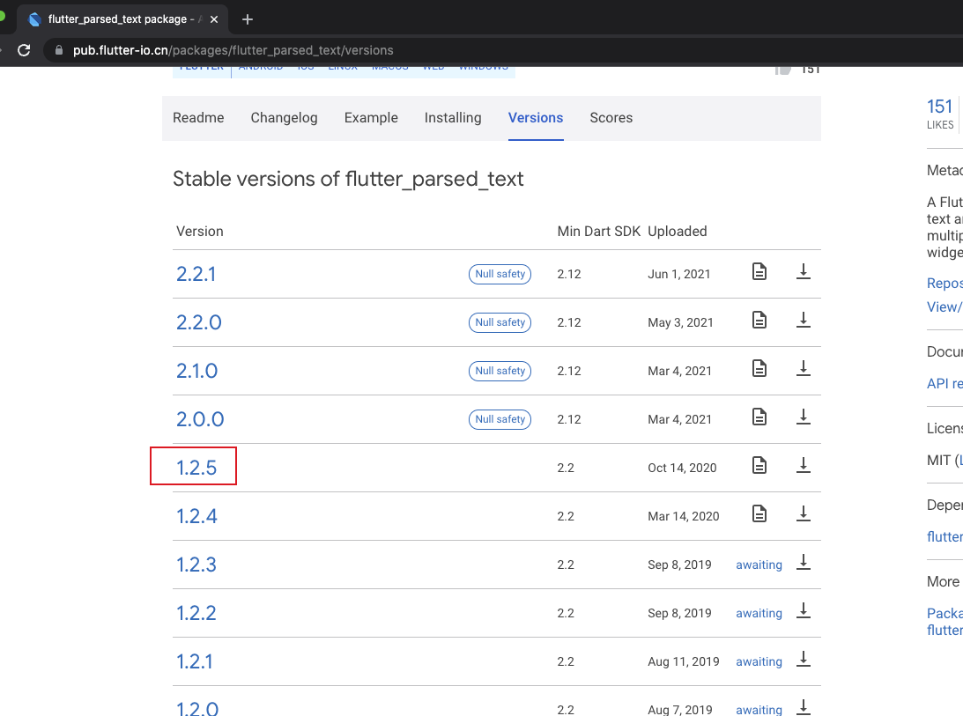Screen dimensions: 963x716
Task: Click awaiting link for version 1.2.2
Action: pos(759,613)
